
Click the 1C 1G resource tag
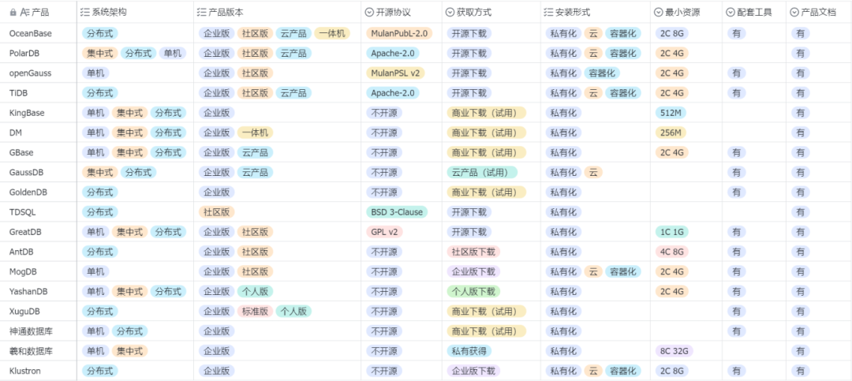pos(671,232)
